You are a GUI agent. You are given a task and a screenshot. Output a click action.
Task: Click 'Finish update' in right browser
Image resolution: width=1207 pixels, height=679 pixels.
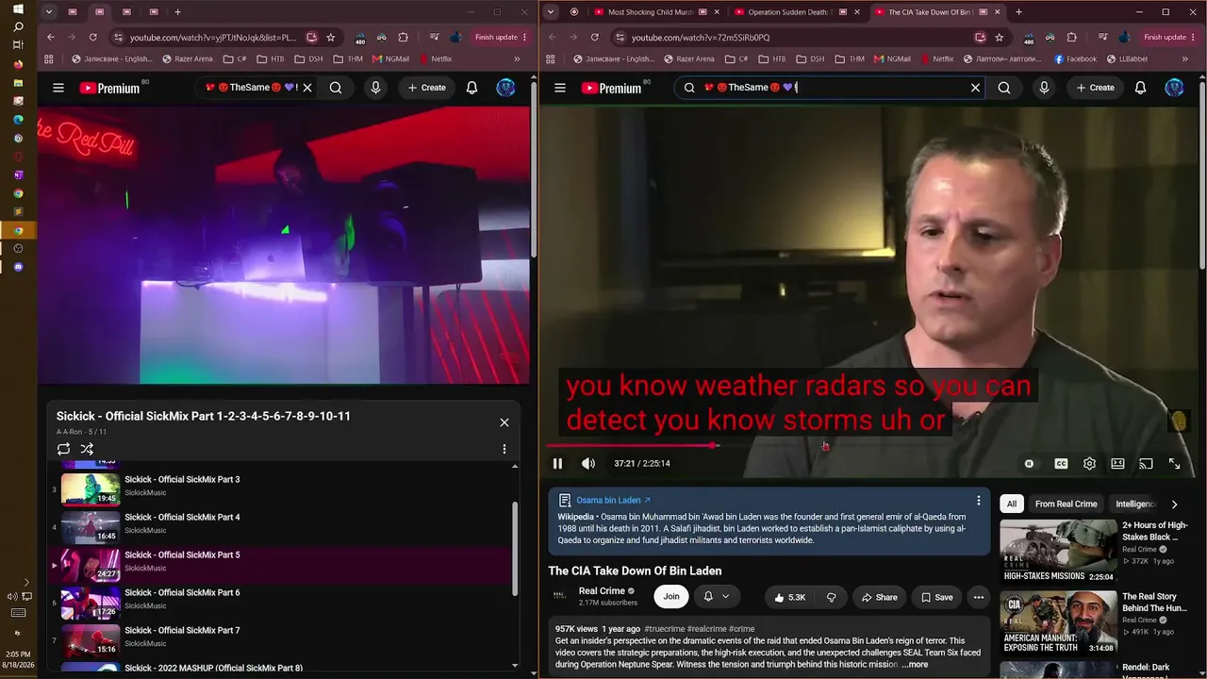[1165, 38]
